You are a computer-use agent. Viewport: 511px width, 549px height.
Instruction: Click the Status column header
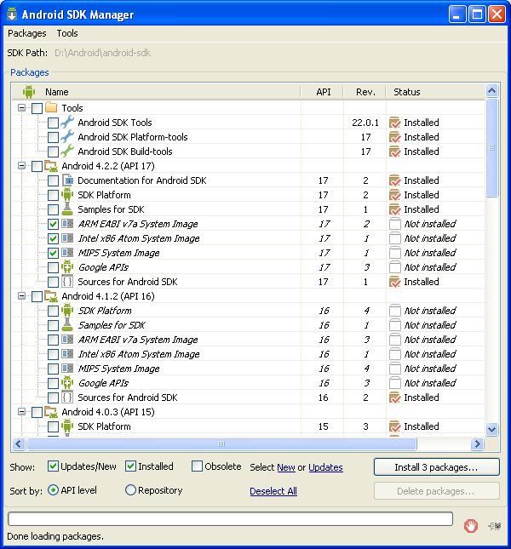(x=435, y=92)
